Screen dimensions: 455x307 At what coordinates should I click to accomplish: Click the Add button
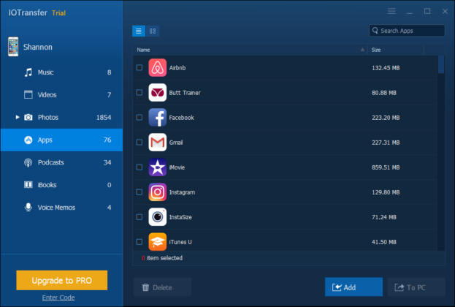click(x=353, y=287)
